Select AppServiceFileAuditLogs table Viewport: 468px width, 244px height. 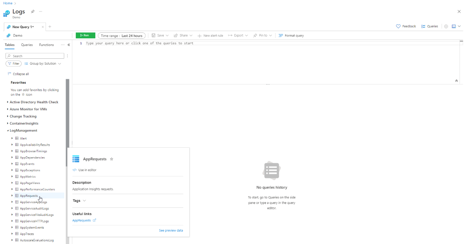tap(37, 215)
